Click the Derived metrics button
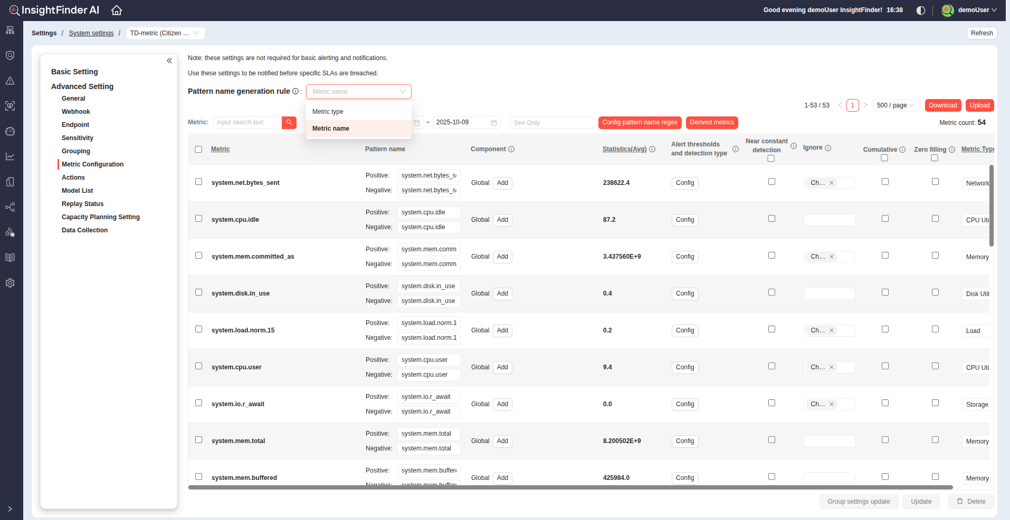This screenshot has width=1010, height=520. (x=712, y=123)
